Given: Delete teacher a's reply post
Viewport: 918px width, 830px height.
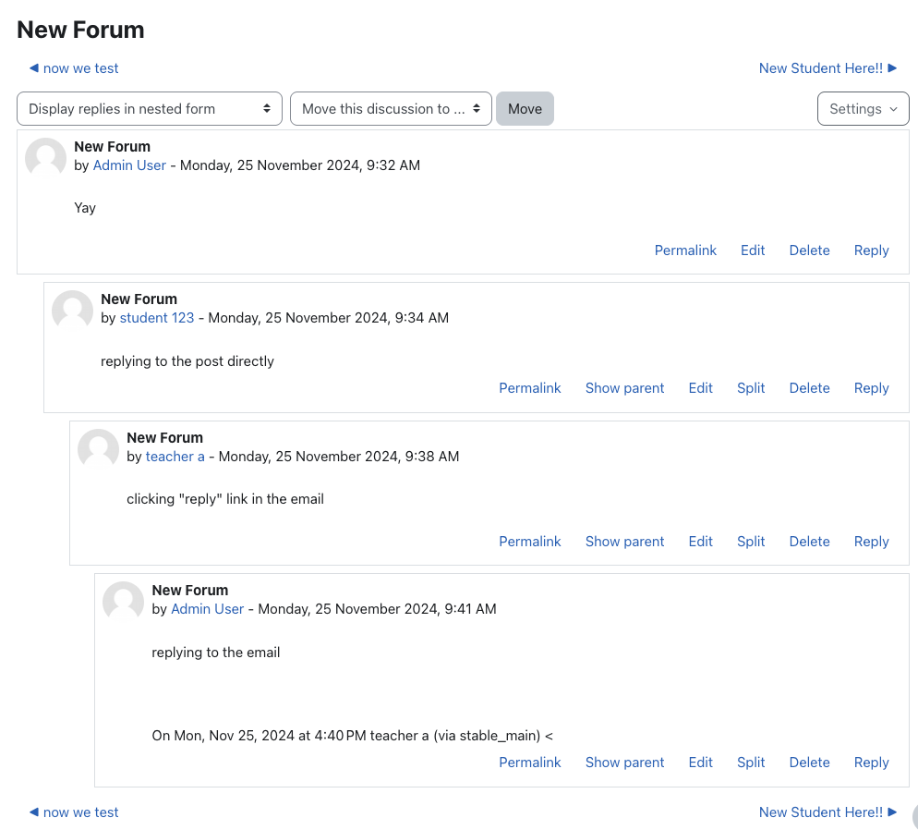Looking at the screenshot, I should [x=809, y=542].
